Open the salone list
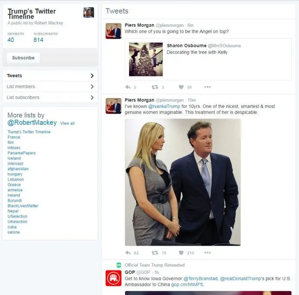 (x=13, y=232)
